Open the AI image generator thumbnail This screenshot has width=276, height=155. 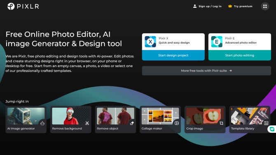[26, 116]
